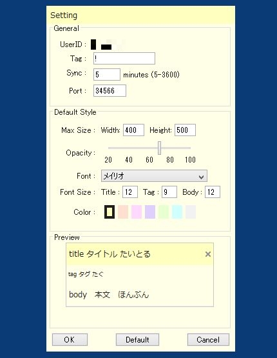Focus the Tag input field
The width and height of the screenshot is (277, 358).
click(x=124, y=59)
